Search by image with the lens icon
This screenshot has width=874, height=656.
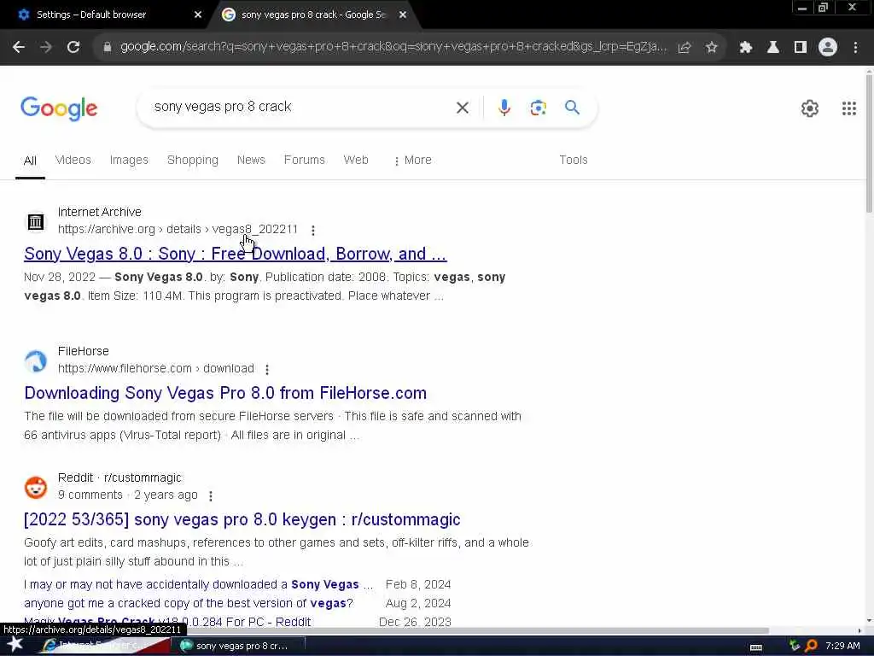point(538,107)
